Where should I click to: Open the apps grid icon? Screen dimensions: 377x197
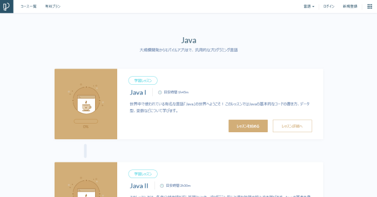(x=370, y=6)
